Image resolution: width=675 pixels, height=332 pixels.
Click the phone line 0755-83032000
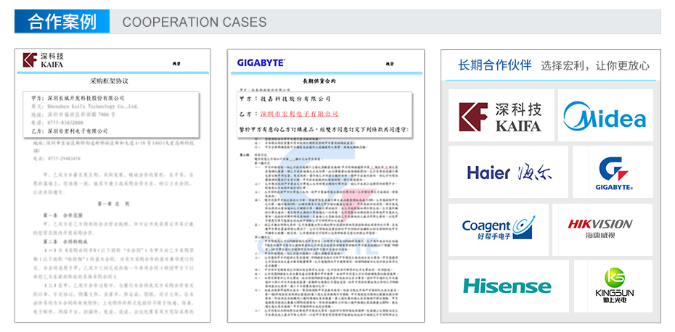click(57, 123)
